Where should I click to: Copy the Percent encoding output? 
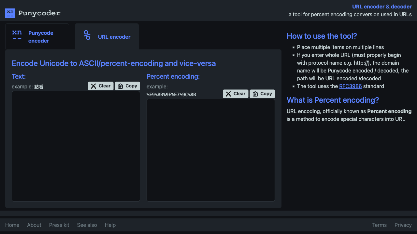[262, 94]
